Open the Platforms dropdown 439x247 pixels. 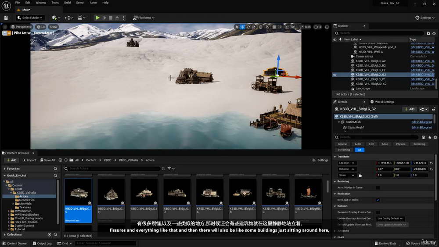(x=144, y=18)
